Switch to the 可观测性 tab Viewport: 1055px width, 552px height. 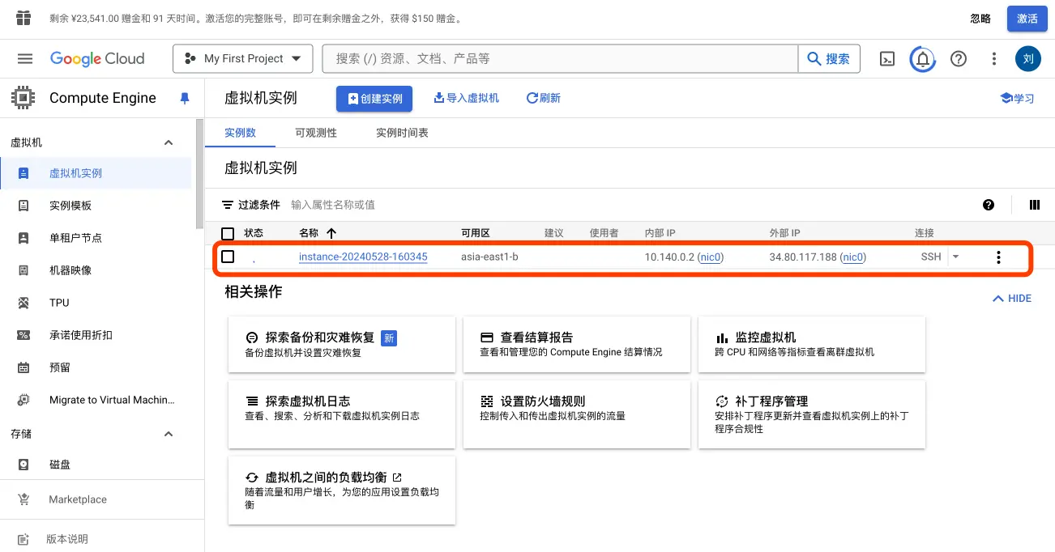point(316,133)
